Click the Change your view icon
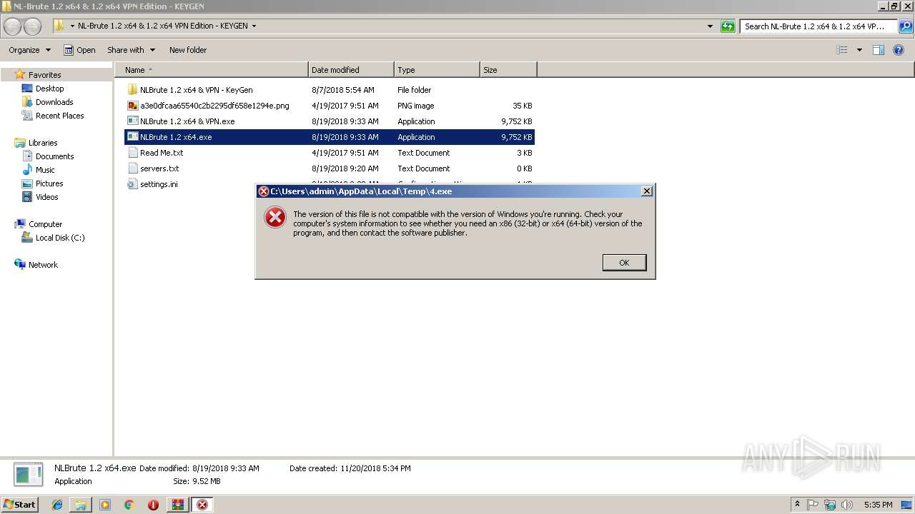The image size is (915, 514). click(842, 50)
